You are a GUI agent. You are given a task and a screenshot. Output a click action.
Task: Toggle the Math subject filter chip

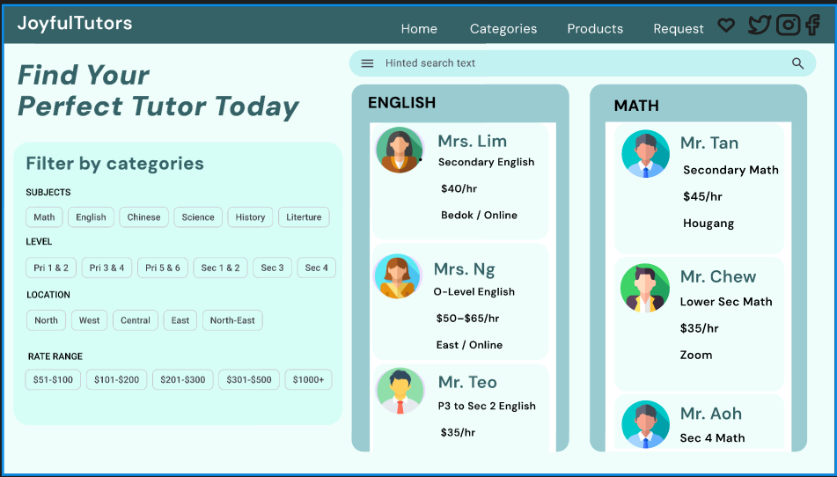44,217
